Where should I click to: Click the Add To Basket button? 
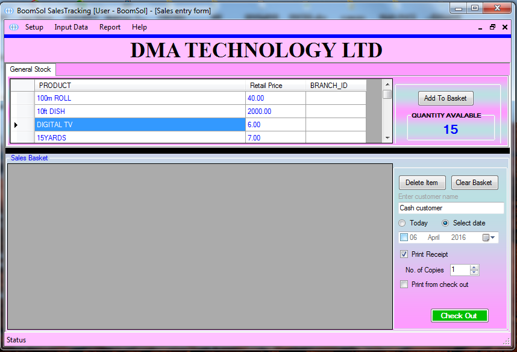click(x=445, y=98)
